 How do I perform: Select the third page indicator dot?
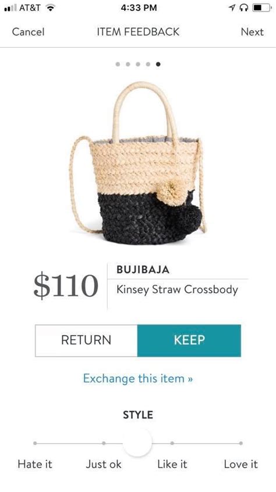tap(138, 64)
